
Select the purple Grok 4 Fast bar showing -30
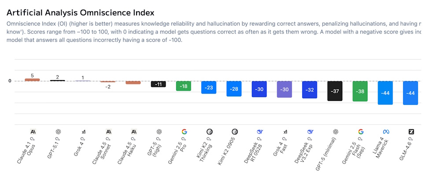pos(285,89)
